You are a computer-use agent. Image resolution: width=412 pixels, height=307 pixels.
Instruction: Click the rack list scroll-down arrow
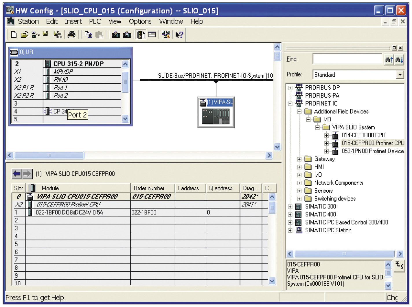[125, 118]
